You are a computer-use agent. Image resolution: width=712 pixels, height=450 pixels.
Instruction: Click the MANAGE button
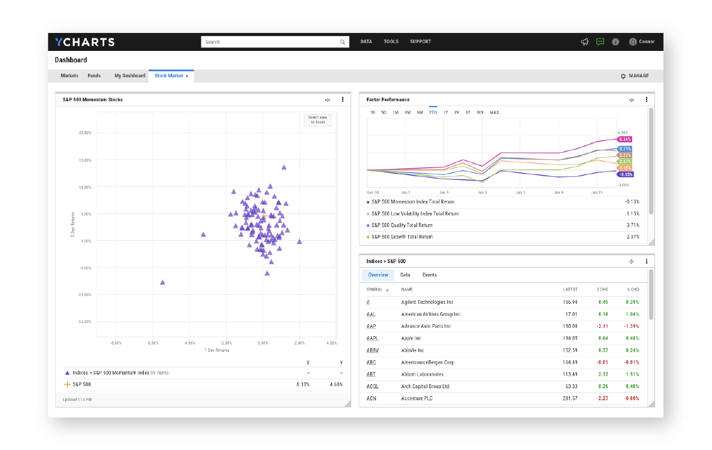point(635,76)
